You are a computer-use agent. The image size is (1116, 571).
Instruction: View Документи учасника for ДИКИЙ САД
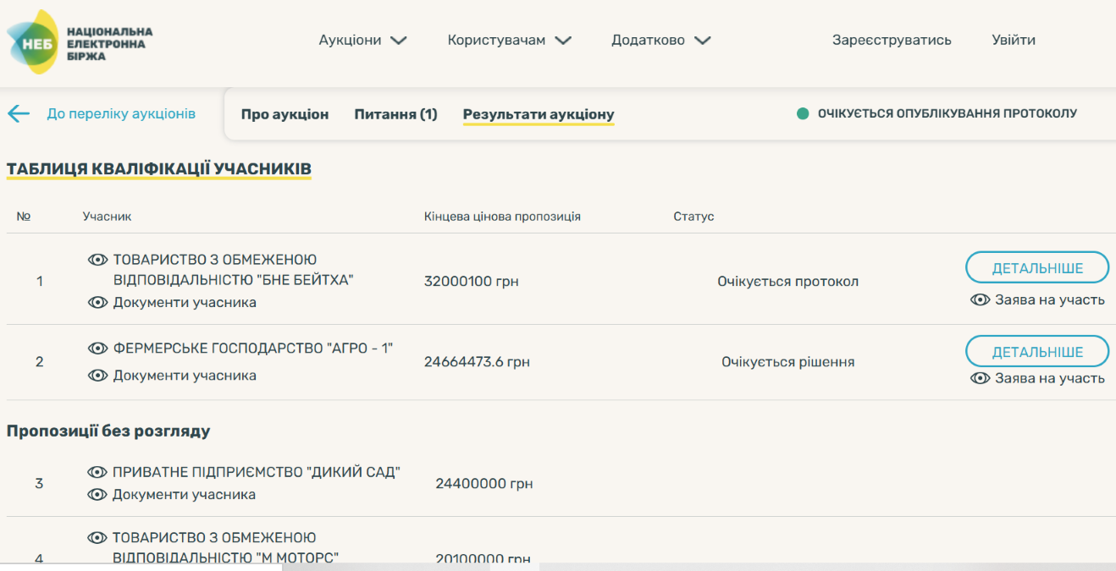point(184,494)
